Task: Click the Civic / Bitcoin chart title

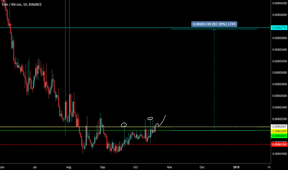Action: click(x=22, y=4)
